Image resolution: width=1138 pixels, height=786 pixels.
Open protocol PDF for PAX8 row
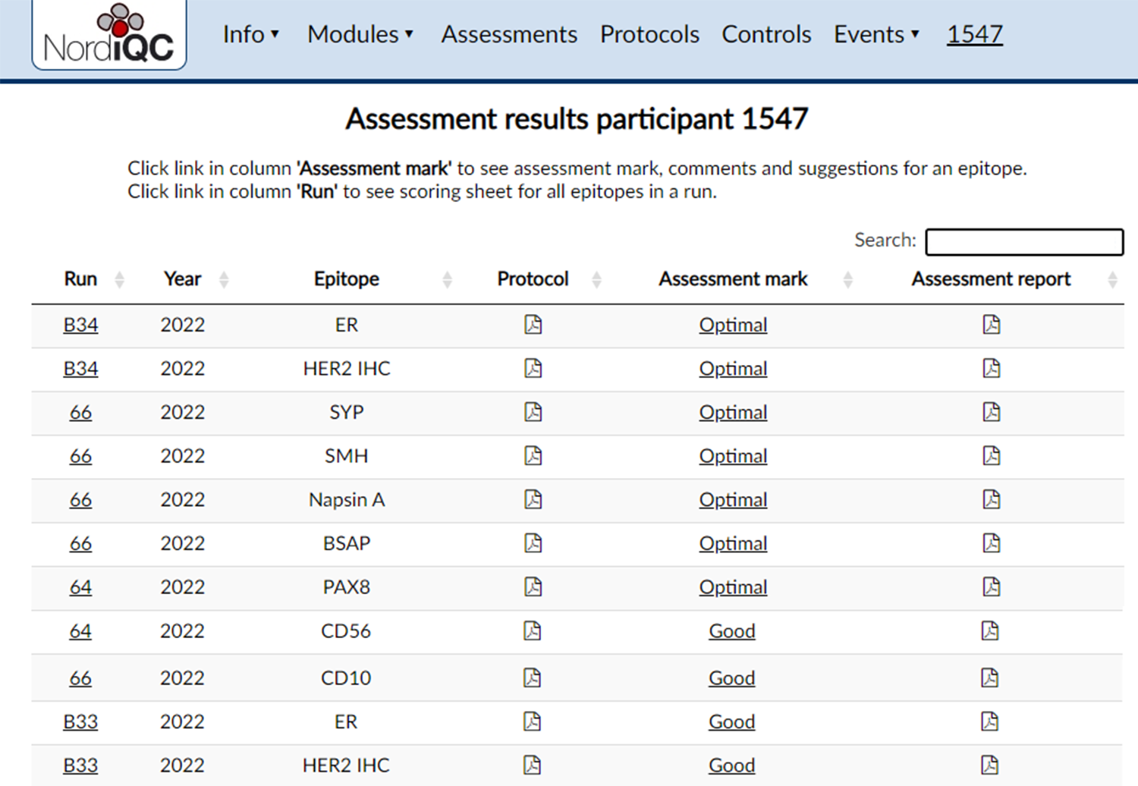pyautogui.click(x=533, y=587)
